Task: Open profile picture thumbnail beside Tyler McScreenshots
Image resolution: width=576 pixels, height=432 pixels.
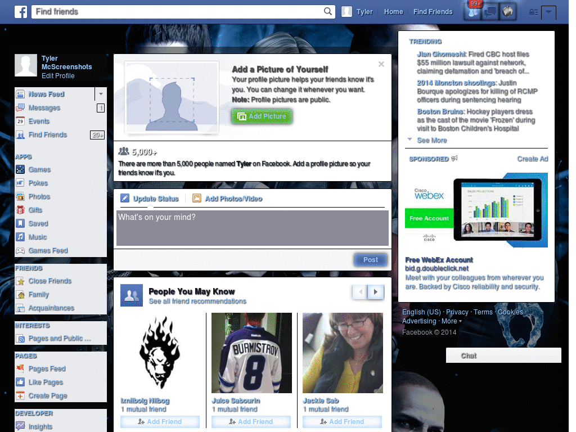Action: pos(26,65)
